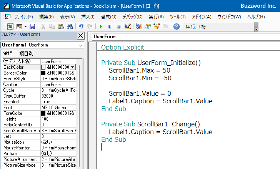Open Visual Basic Help question icon
Viewport: 280px width, 169px height.
177,27
